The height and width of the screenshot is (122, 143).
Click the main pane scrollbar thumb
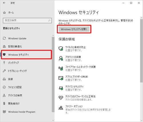coord(141,51)
